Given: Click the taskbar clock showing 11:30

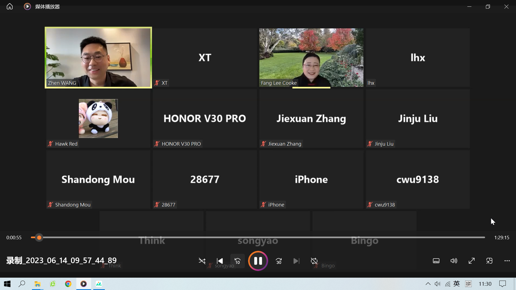Looking at the screenshot, I should click(485, 284).
